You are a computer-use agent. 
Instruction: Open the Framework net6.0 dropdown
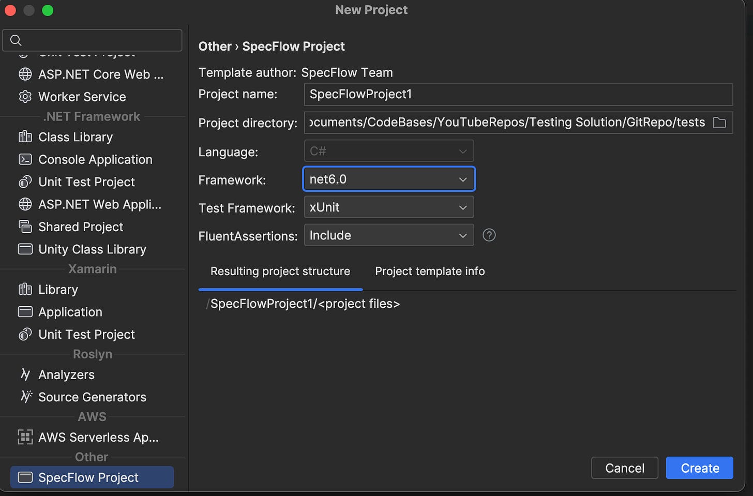pos(388,179)
